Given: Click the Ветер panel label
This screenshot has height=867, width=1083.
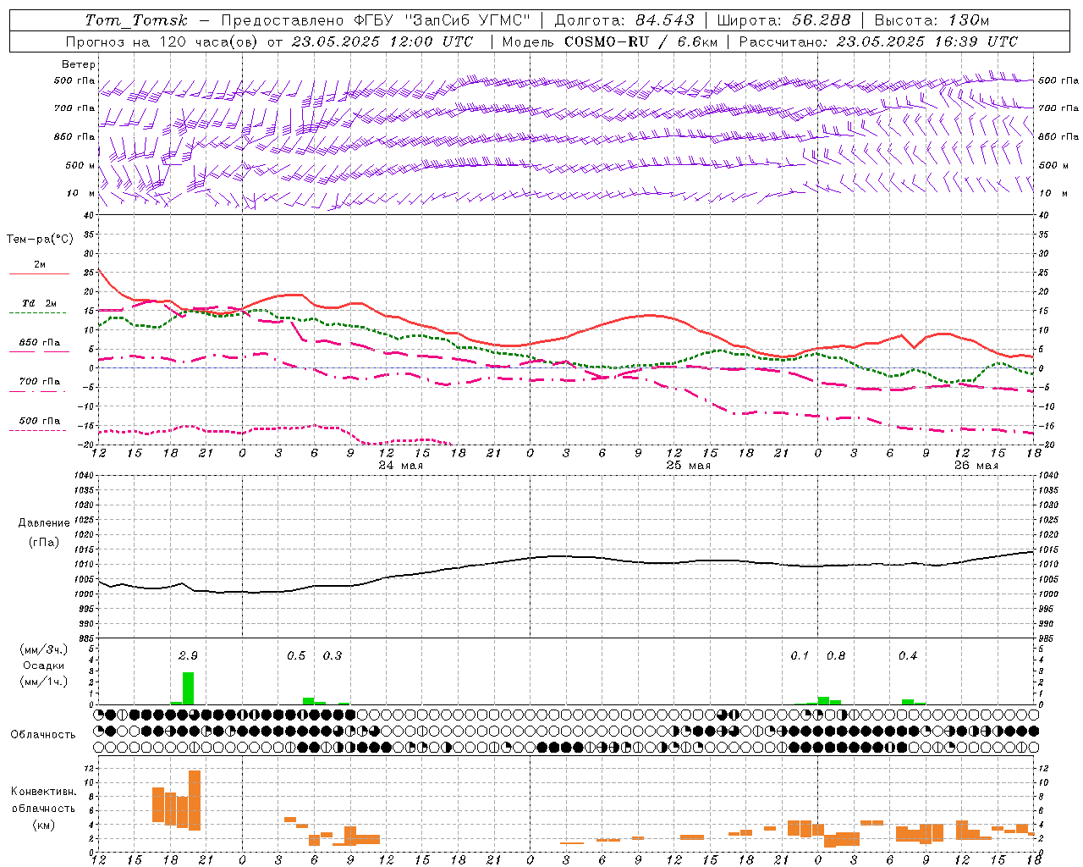Looking at the screenshot, I should (79, 64).
